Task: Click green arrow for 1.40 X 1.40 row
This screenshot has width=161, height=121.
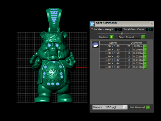Action: (x=145, y=56)
